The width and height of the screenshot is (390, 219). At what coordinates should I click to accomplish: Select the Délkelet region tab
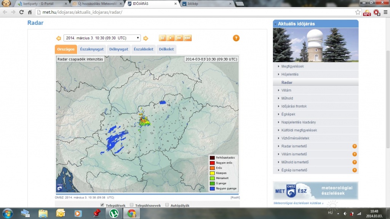click(x=166, y=49)
